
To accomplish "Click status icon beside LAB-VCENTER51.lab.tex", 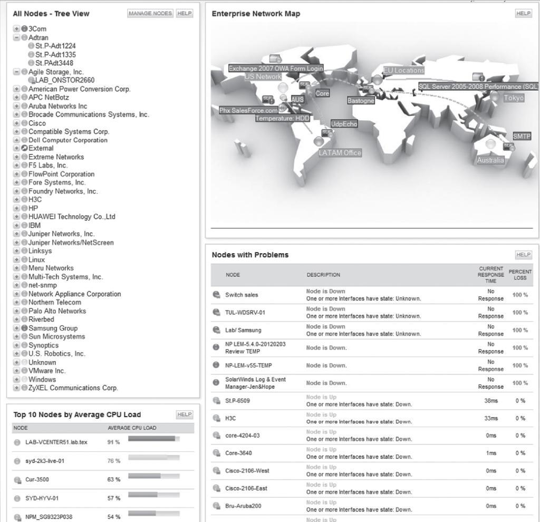I will click(17, 442).
